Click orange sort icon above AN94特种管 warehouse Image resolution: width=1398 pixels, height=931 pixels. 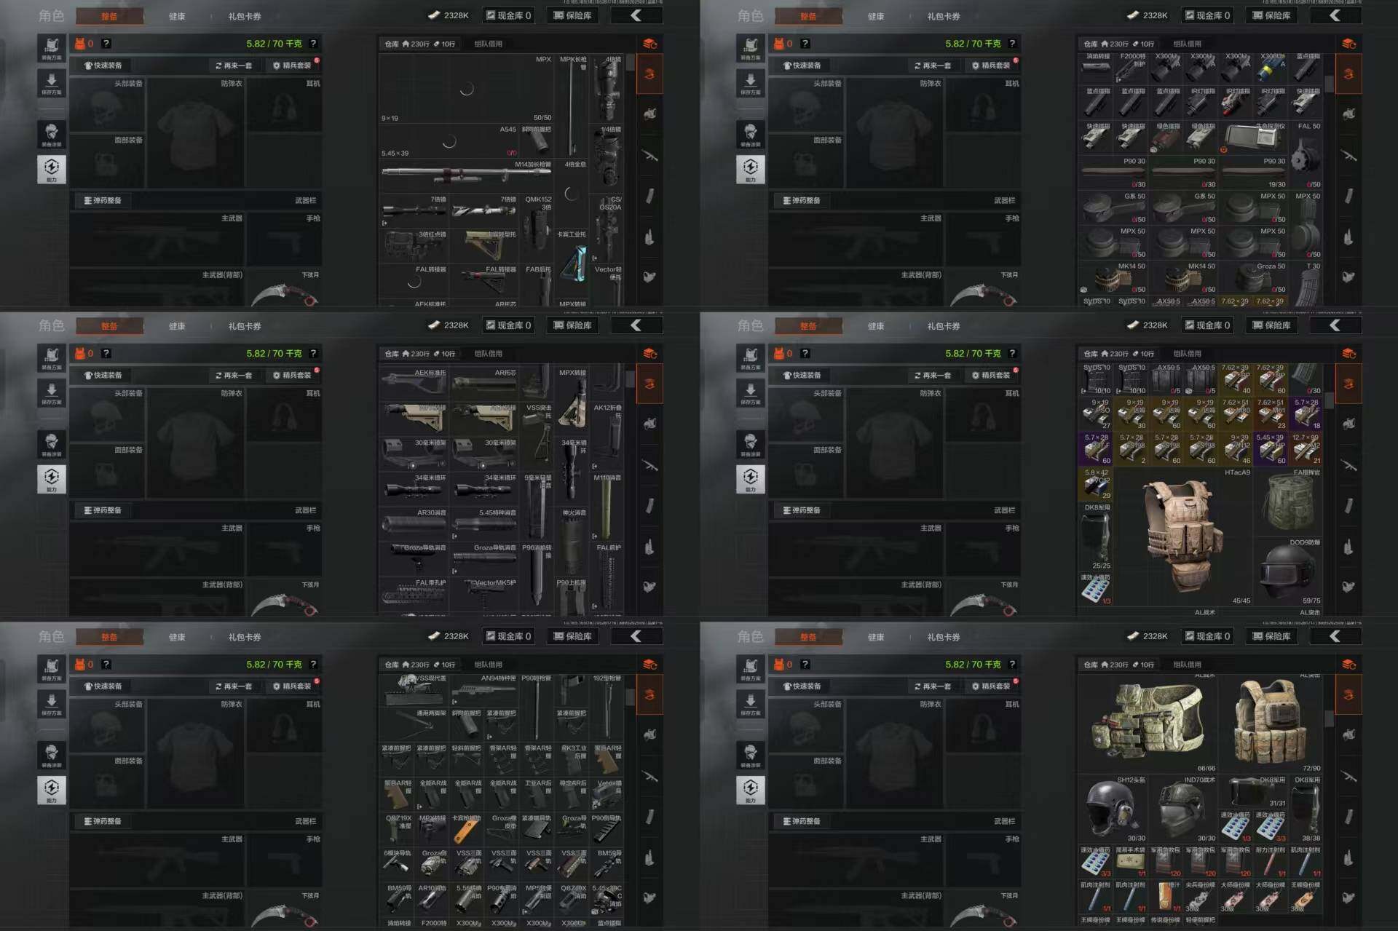pyautogui.click(x=650, y=665)
